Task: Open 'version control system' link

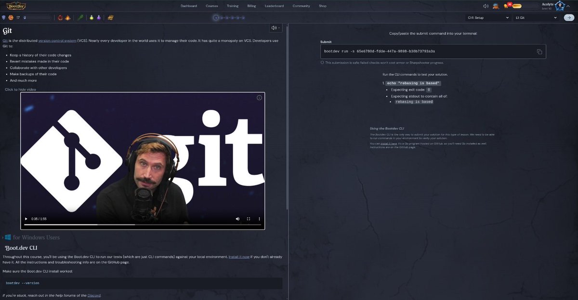Action: 57,40
